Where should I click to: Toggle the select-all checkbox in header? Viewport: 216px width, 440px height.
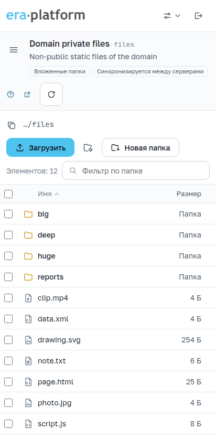point(8,194)
